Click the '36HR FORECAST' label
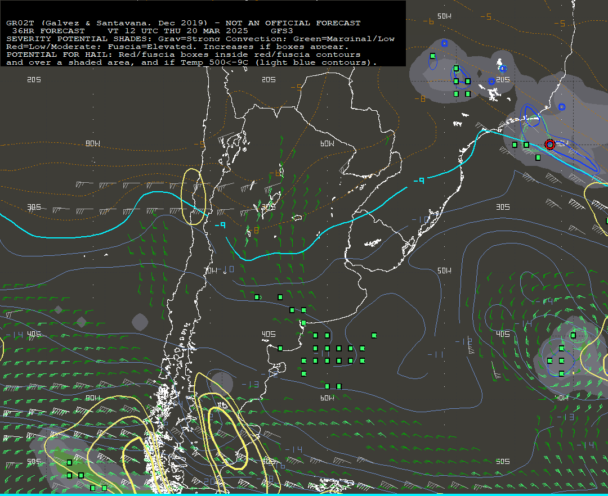Image resolution: width=608 pixels, height=496 pixels. (x=48, y=30)
